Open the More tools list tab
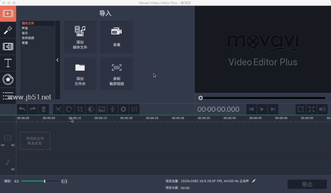The image size is (331, 193). (x=8, y=96)
